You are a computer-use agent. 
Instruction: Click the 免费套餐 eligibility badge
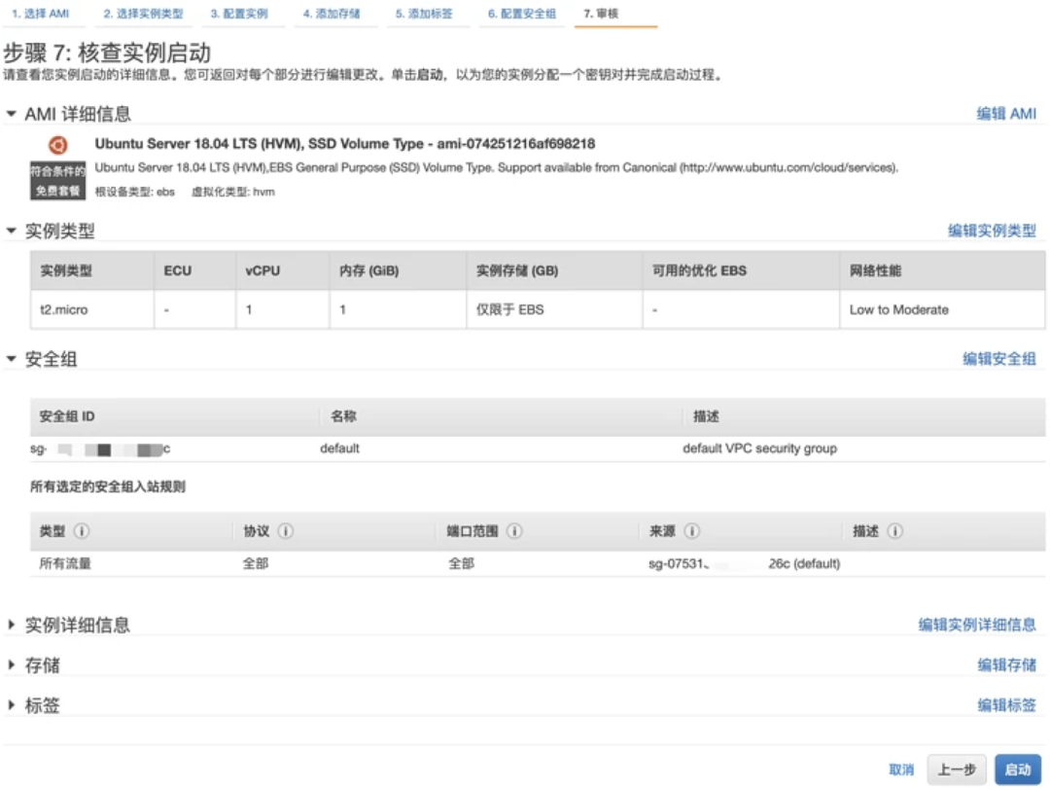[57, 180]
